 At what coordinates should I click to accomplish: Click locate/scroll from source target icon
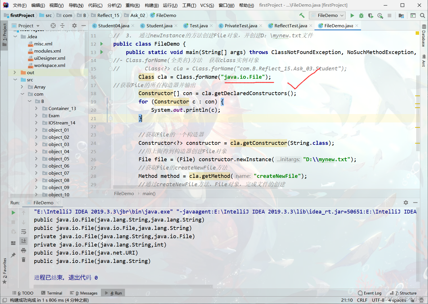click(x=53, y=26)
